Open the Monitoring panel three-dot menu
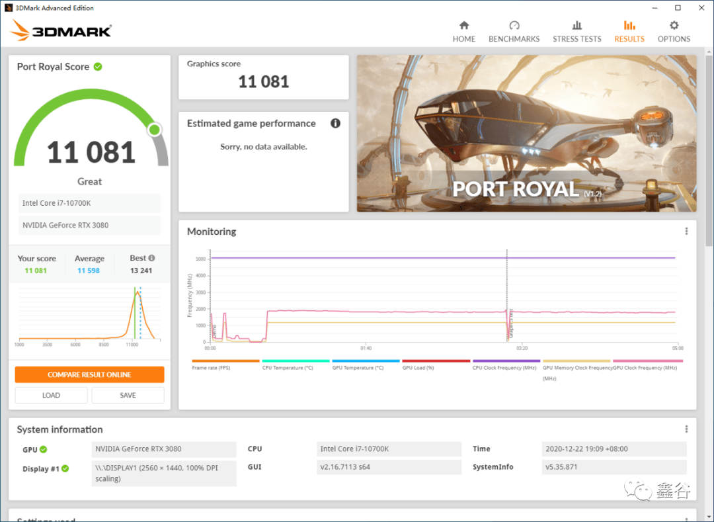714x522 pixels. [x=686, y=232]
